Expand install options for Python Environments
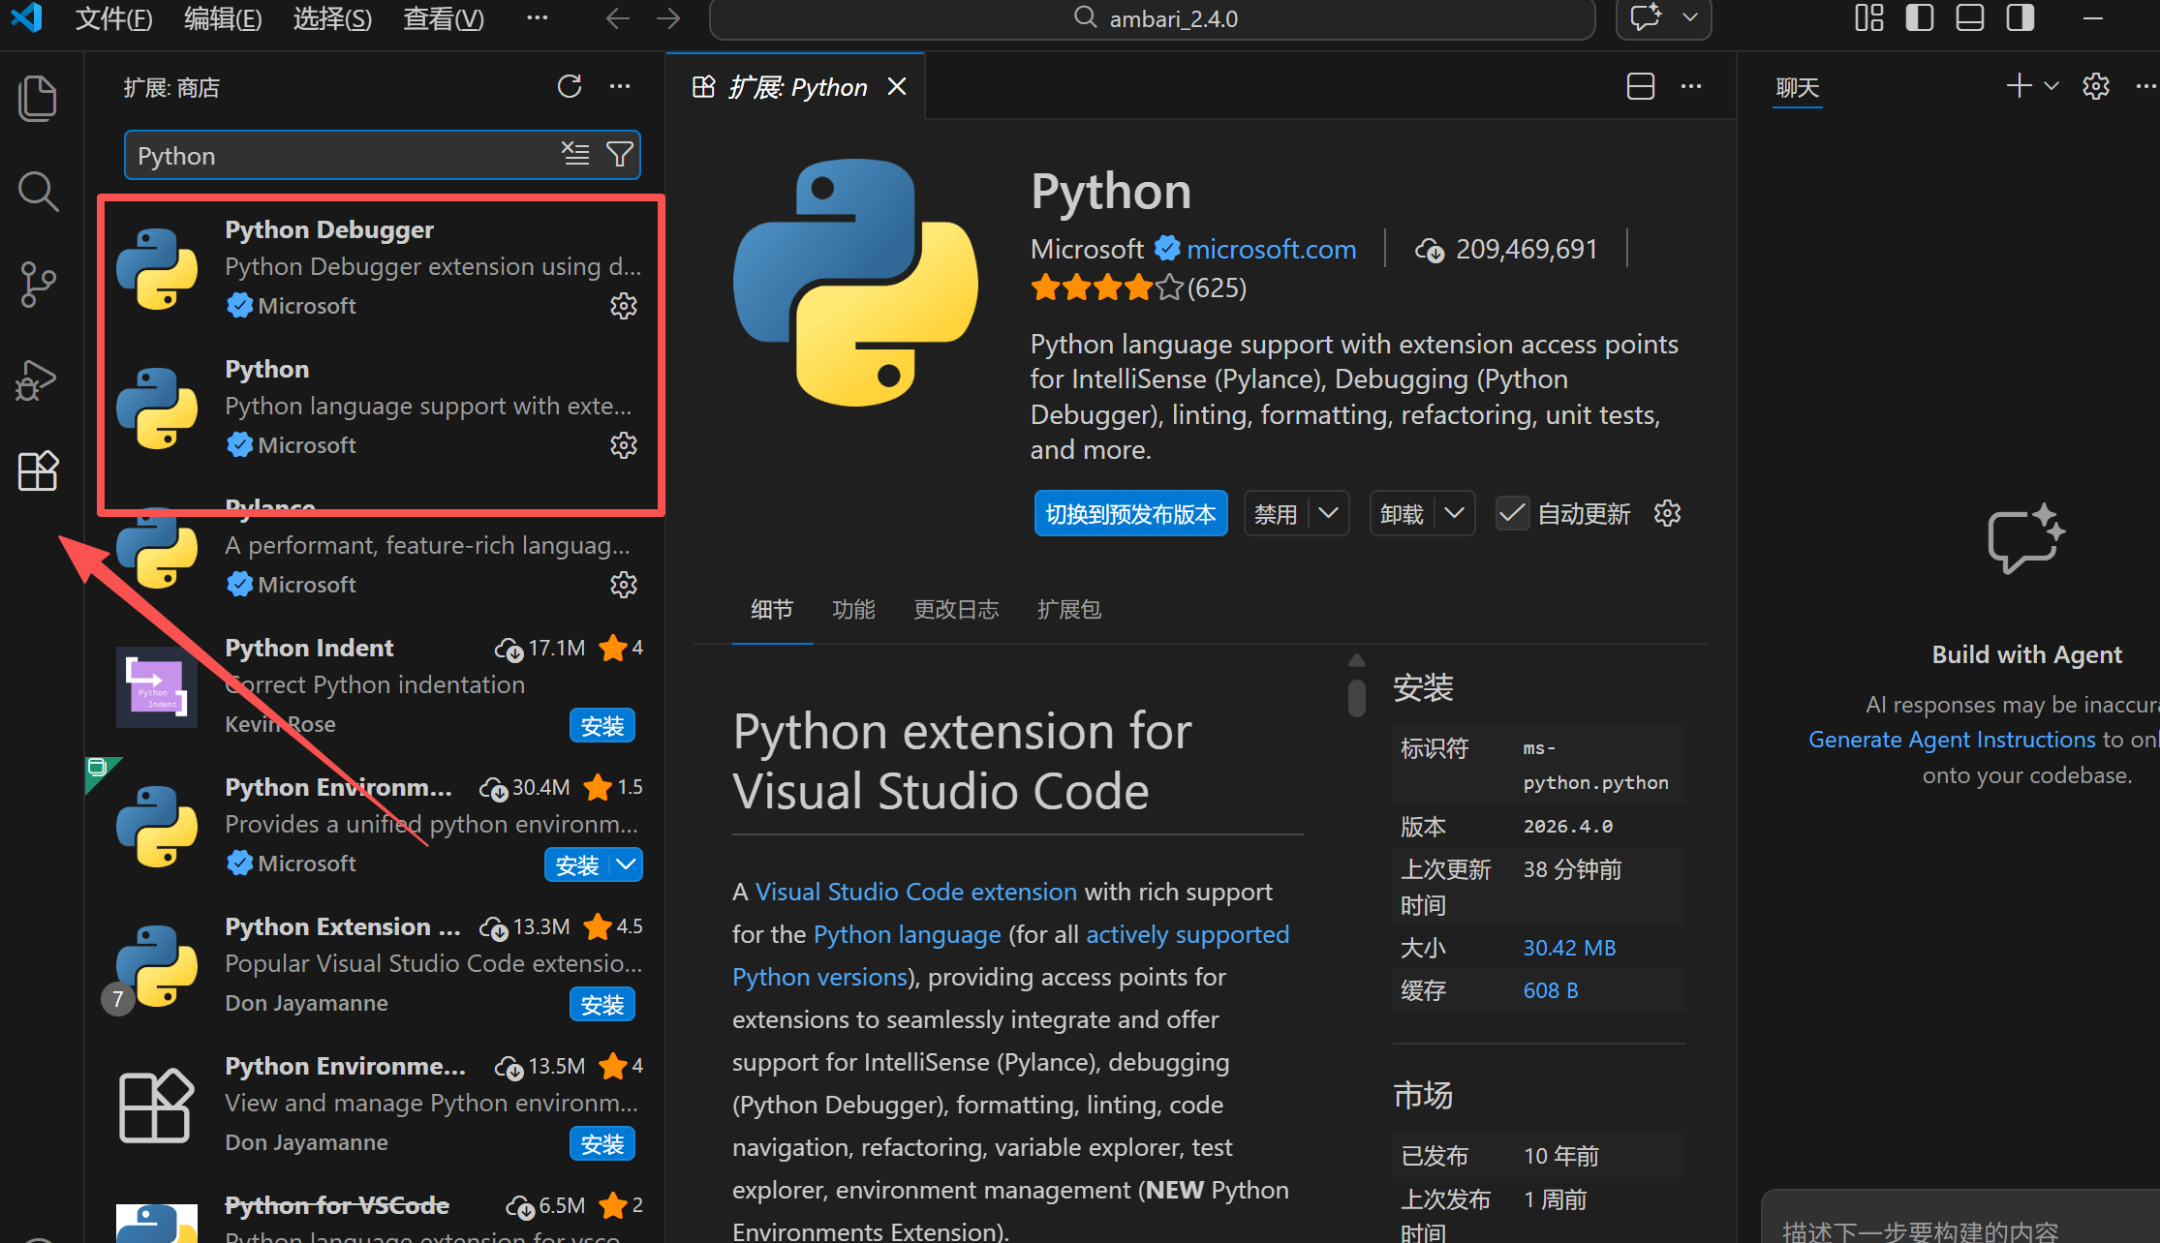2160x1243 pixels. [x=627, y=864]
